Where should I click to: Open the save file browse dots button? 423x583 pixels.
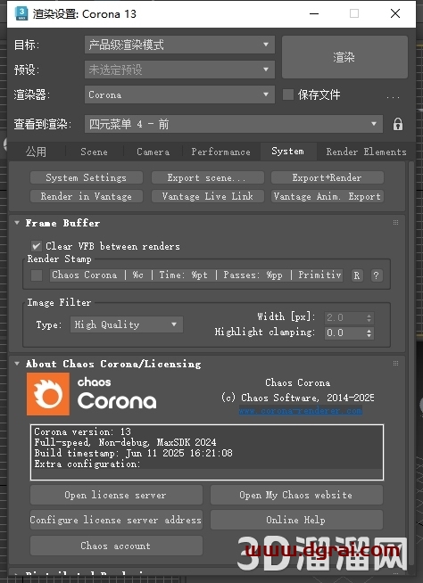click(393, 96)
